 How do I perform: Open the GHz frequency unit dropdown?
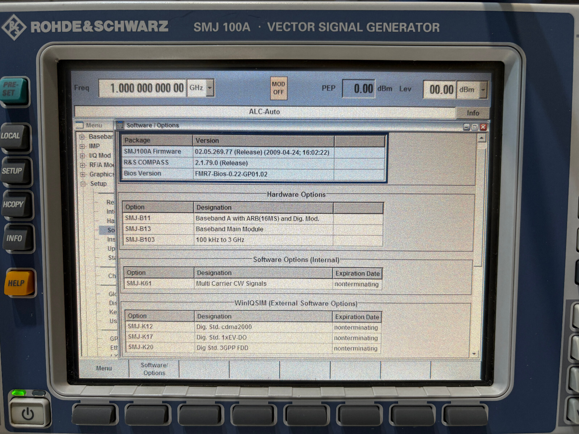pyautogui.click(x=210, y=88)
